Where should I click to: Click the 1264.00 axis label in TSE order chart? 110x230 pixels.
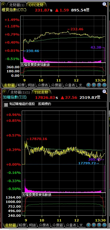13,197
